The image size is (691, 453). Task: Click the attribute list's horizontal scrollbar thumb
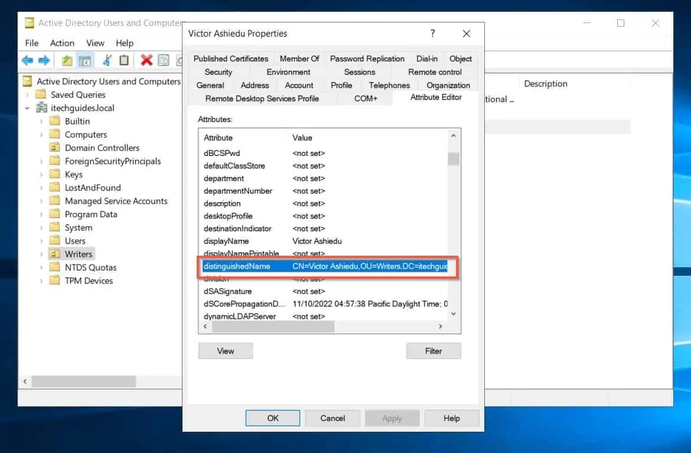[x=273, y=326]
